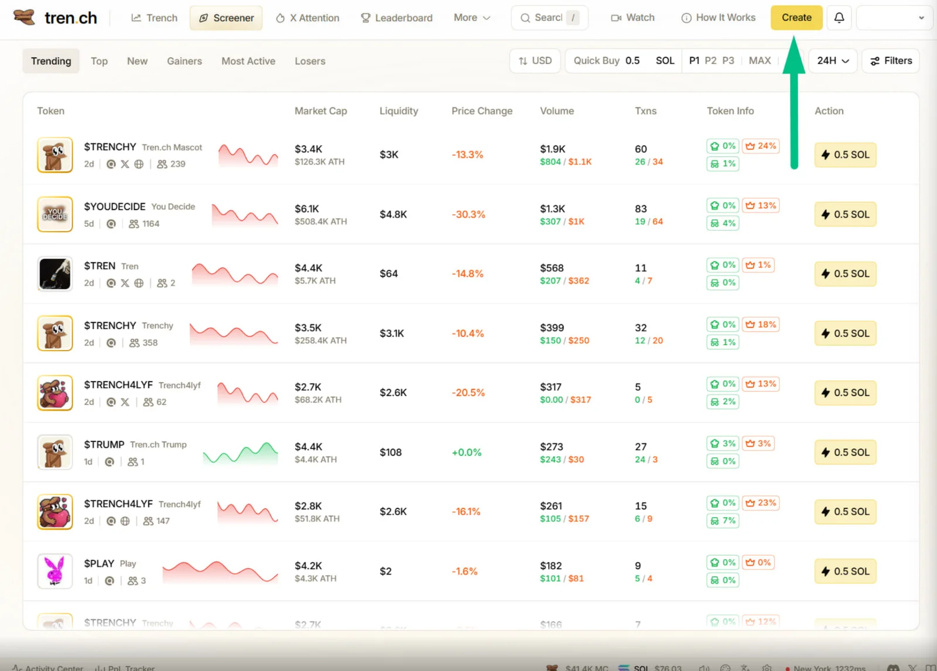The width and height of the screenshot is (937, 671).
Task: Go to the Trench page
Action: coord(154,18)
